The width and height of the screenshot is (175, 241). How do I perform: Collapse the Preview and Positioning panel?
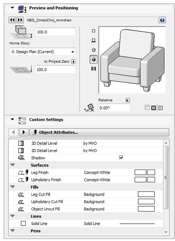point(12,8)
